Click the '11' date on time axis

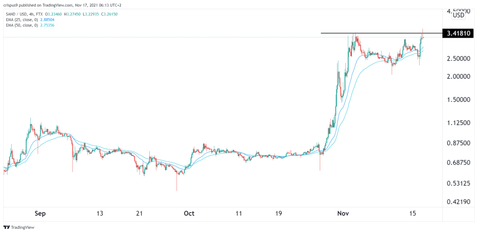pos(239,214)
